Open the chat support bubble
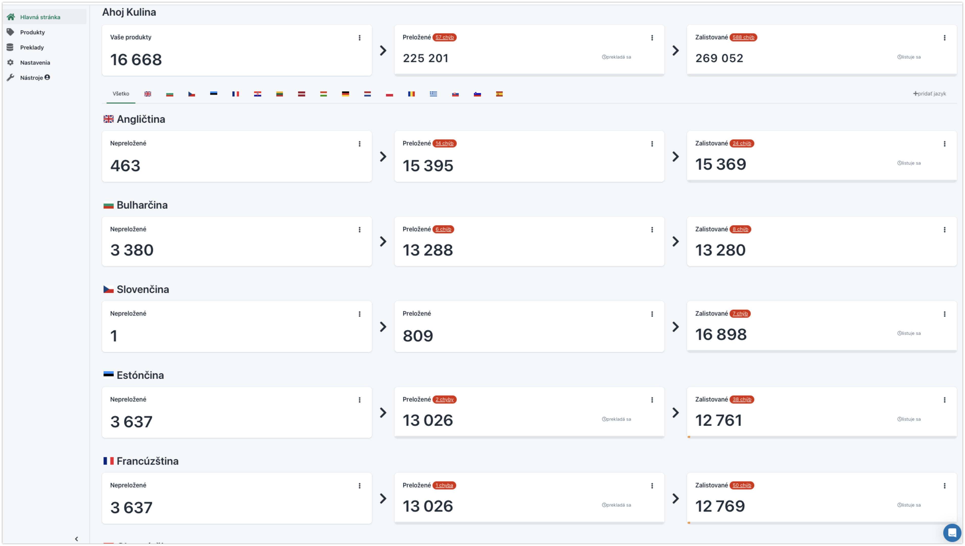 point(952,533)
